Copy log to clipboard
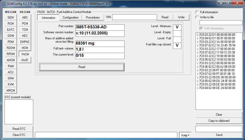 click(x=219, y=121)
